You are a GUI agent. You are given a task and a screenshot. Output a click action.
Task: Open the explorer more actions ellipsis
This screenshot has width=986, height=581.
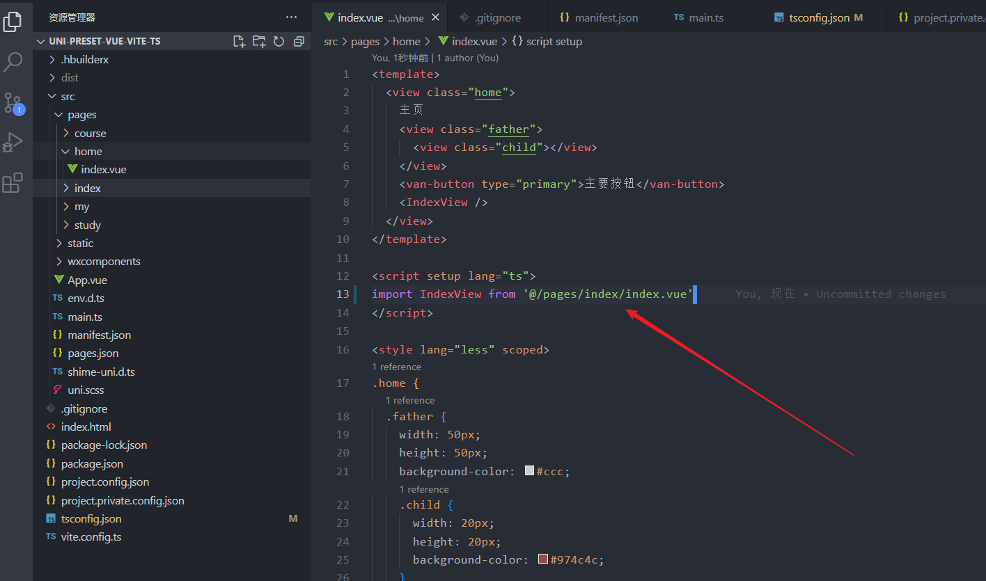291,17
